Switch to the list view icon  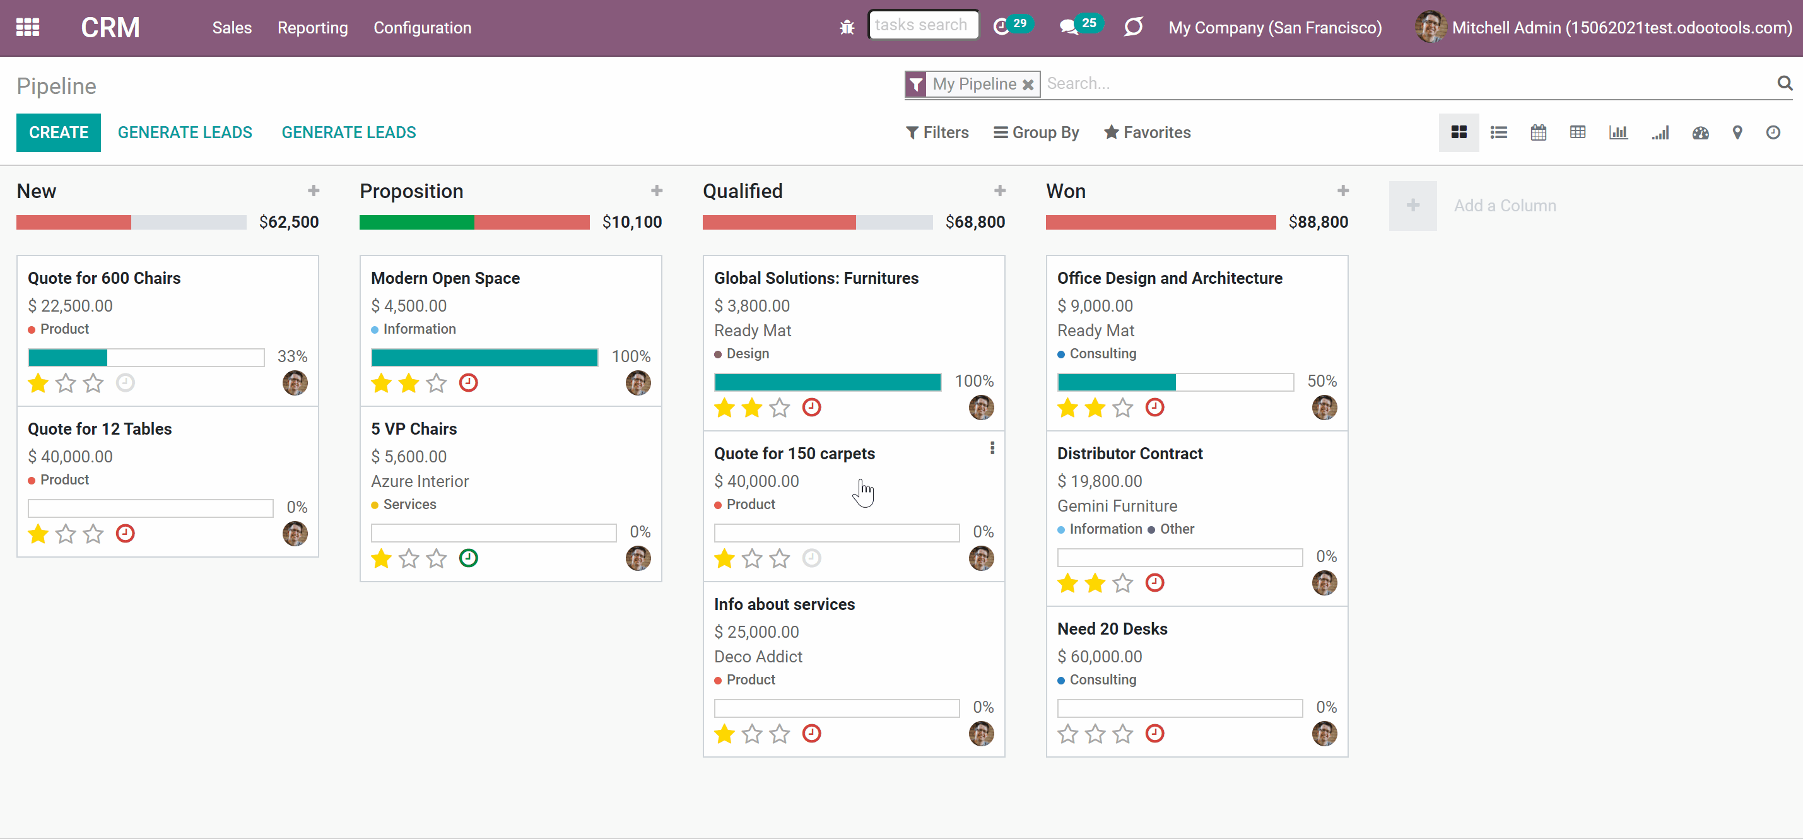coord(1498,132)
